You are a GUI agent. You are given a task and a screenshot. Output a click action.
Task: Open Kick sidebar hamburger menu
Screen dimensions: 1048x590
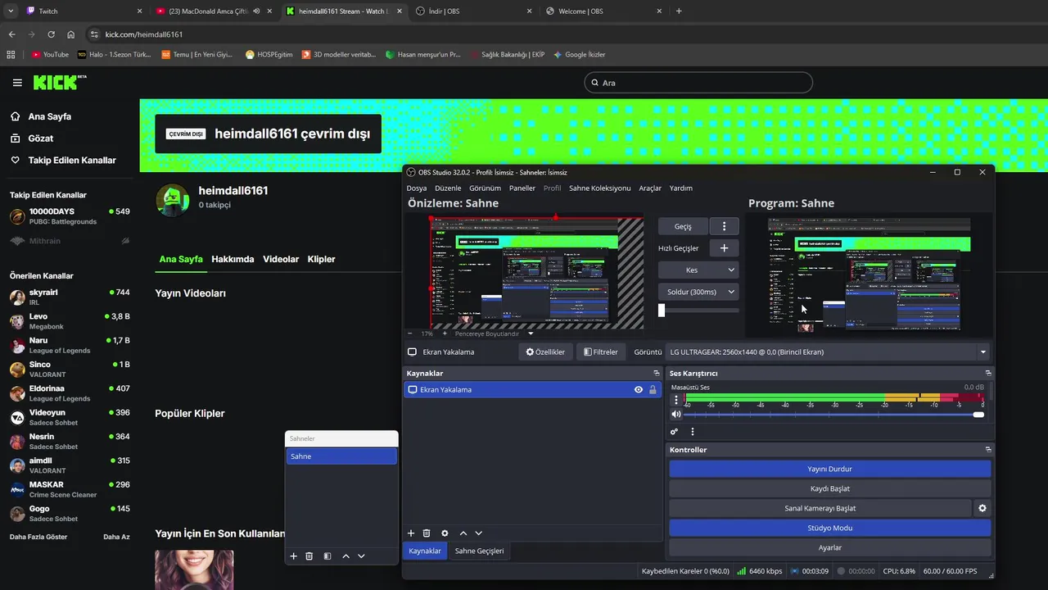point(17,83)
